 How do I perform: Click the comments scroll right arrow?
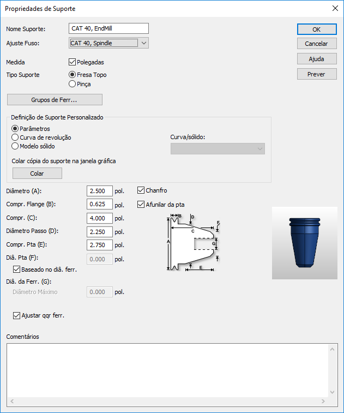323,401
